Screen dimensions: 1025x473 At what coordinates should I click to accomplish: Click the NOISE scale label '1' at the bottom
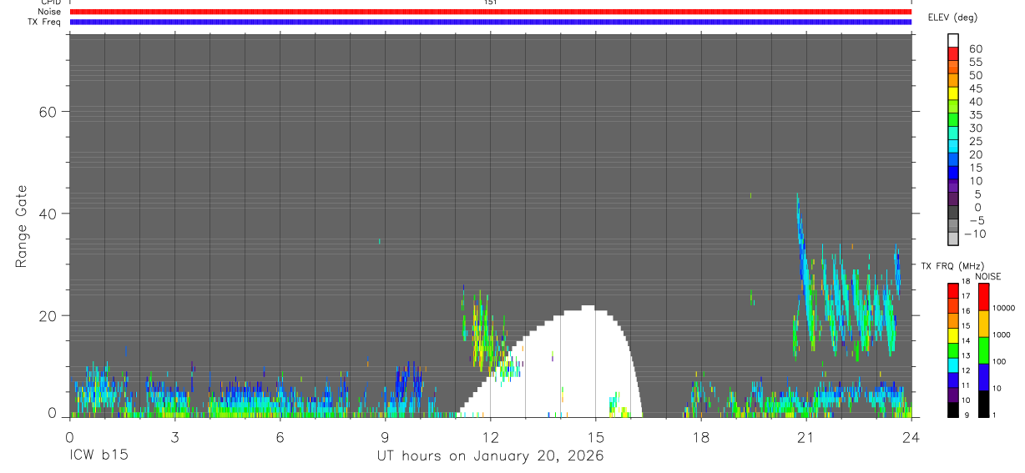(996, 415)
